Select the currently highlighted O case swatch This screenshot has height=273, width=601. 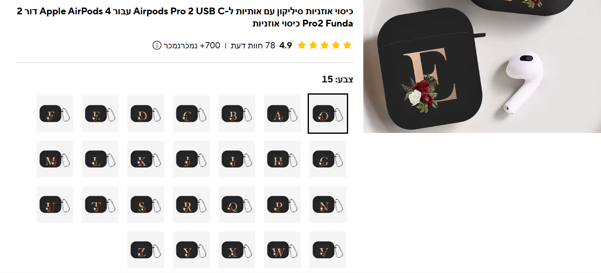tap(328, 114)
